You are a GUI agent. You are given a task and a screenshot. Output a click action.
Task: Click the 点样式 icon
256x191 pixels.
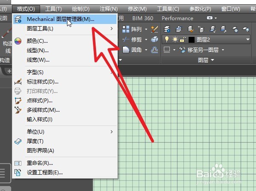tap(18, 101)
